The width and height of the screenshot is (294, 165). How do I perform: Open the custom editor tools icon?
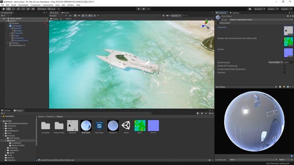pos(33,9)
